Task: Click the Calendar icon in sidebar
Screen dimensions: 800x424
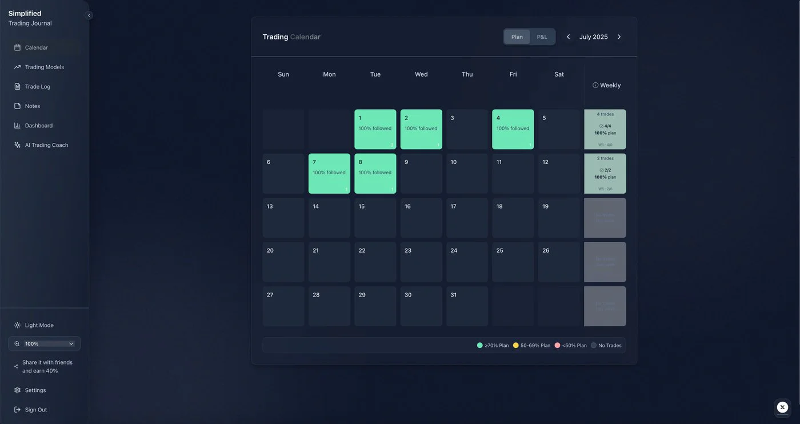Action: pos(17,48)
